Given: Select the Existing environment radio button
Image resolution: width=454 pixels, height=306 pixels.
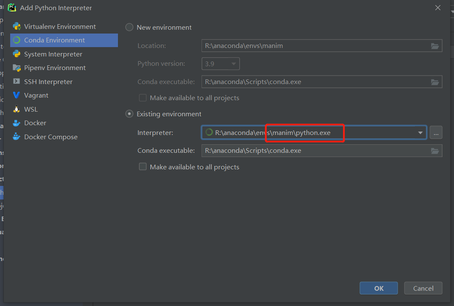Looking at the screenshot, I should [129, 114].
